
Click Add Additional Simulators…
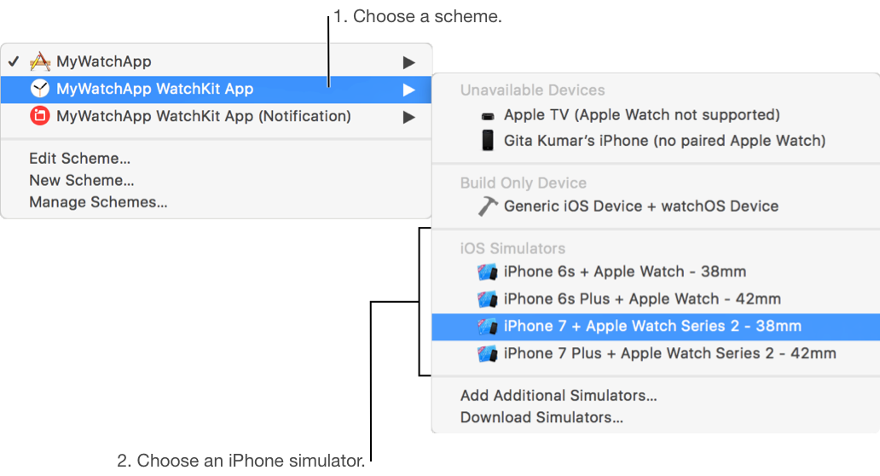(558, 396)
